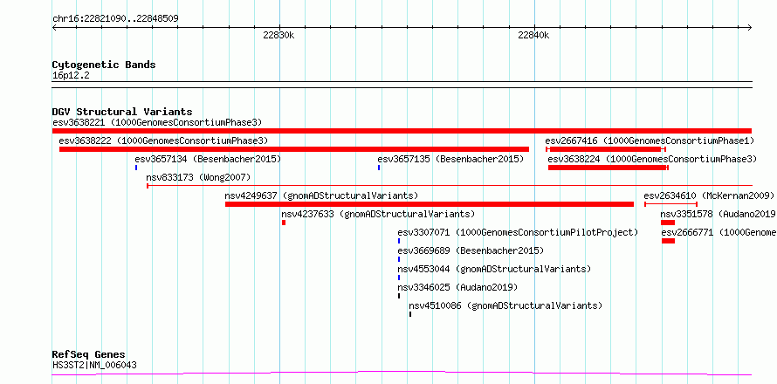This screenshot has width=777, height=384.
Task: Click the esv2634610 thin red line
Action: tap(671, 204)
